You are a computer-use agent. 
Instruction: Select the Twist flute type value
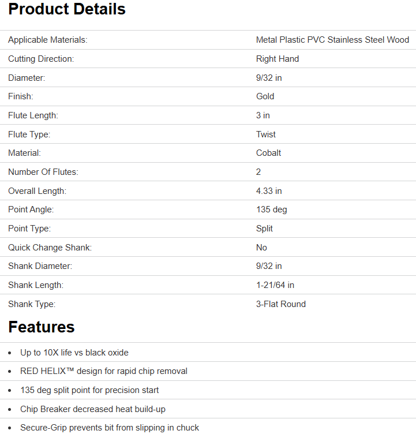tap(266, 134)
